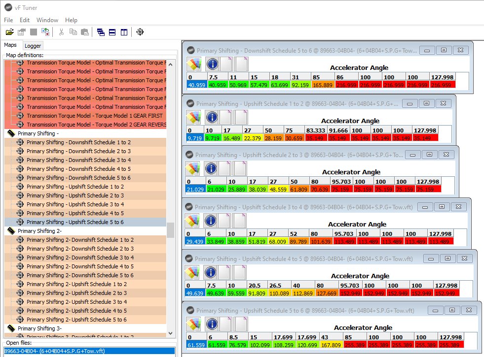
Task: Open the File menu
Action: (8, 20)
